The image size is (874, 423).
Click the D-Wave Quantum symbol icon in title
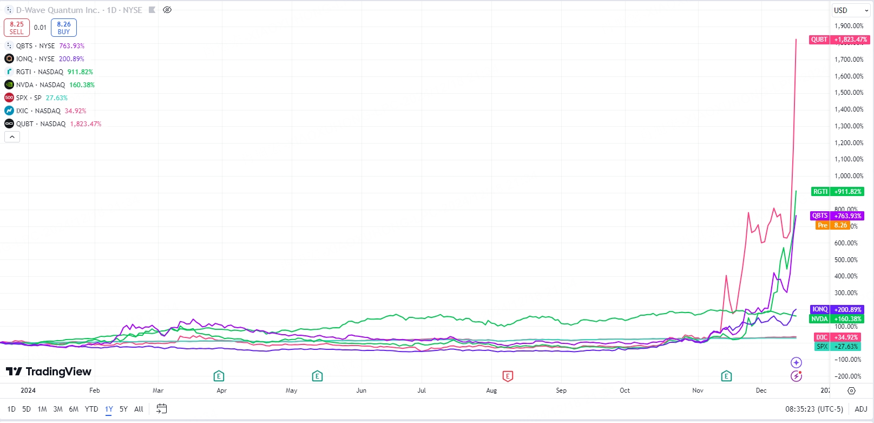(9, 10)
